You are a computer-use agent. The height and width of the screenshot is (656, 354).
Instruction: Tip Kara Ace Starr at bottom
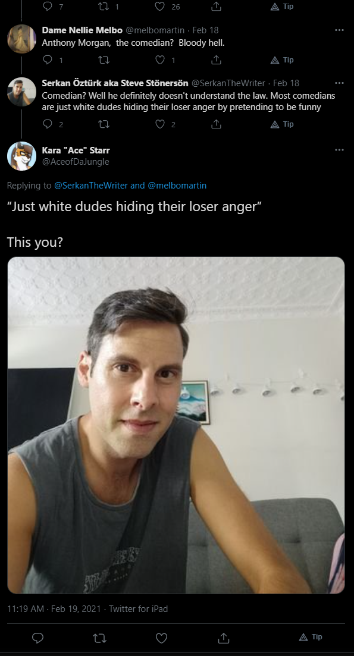(311, 637)
